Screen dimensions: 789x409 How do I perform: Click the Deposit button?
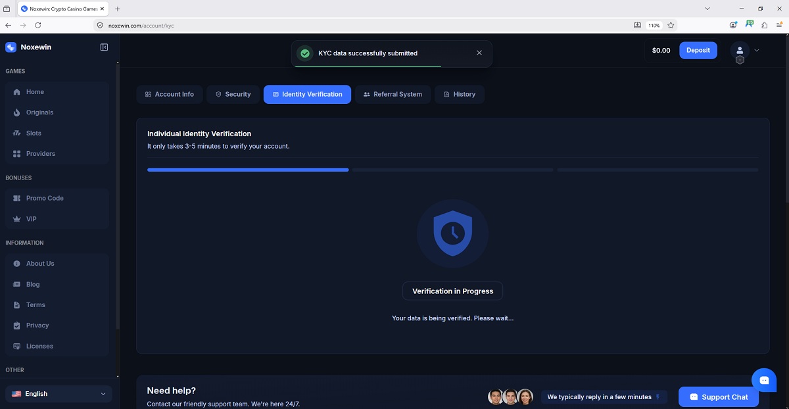pyautogui.click(x=698, y=50)
